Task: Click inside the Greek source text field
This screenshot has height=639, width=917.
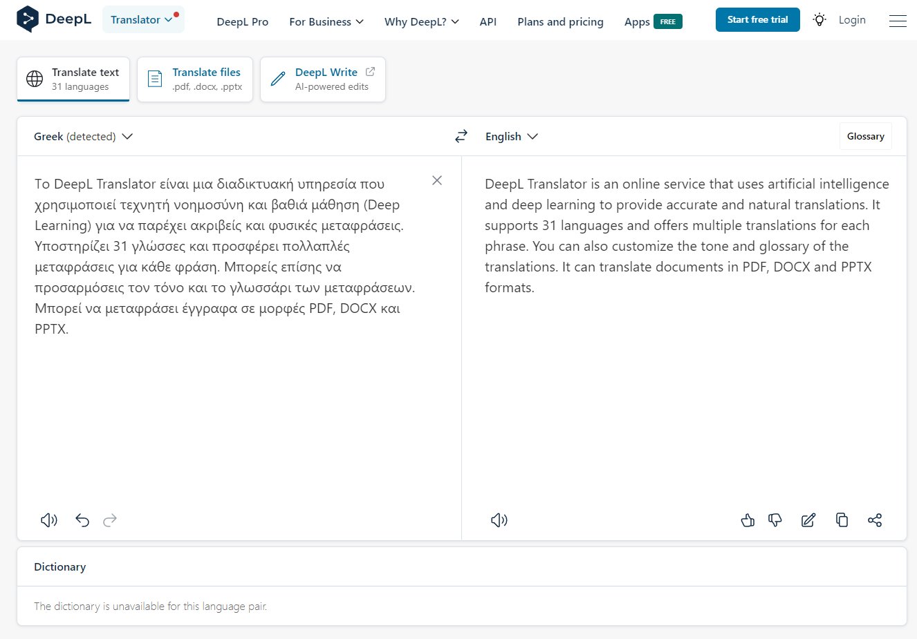Action: pos(228,401)
